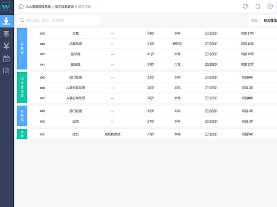Click the 司龄6年 tenure cell
Image resolution: width=277 pixels, height=207 pixels.
(248, 77)
